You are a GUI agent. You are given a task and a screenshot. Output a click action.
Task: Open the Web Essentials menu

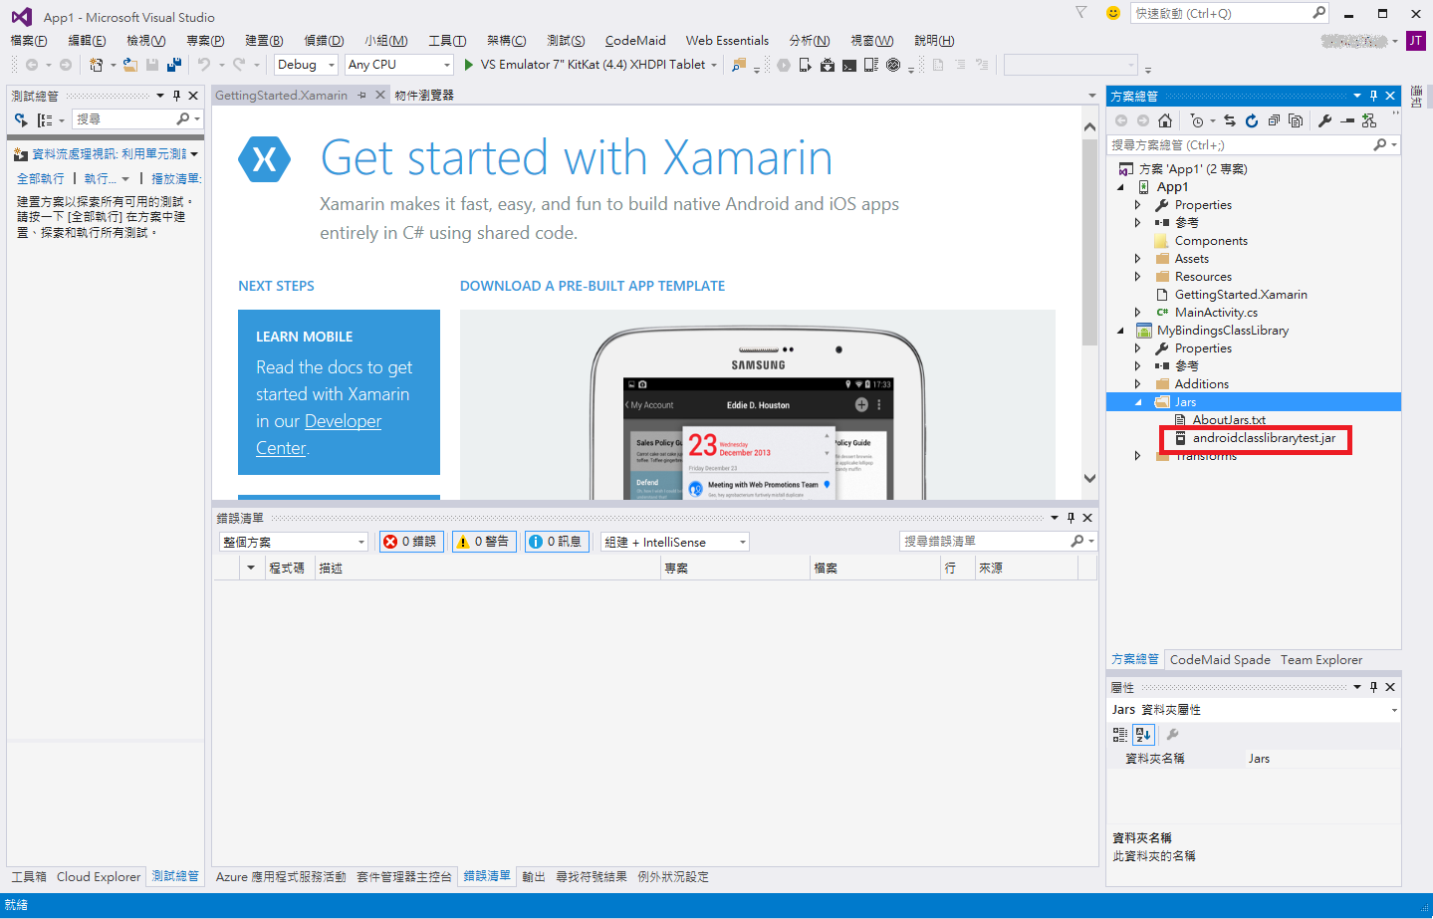(x=727, y=41)
